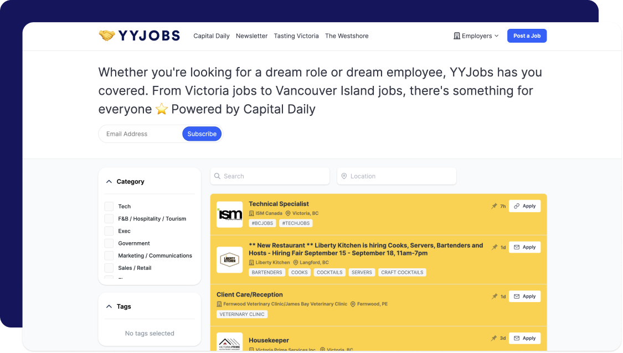Click the pin icon on Technical Specialist posting
Screen dimensions: 623x353
(x=493, y=206)
